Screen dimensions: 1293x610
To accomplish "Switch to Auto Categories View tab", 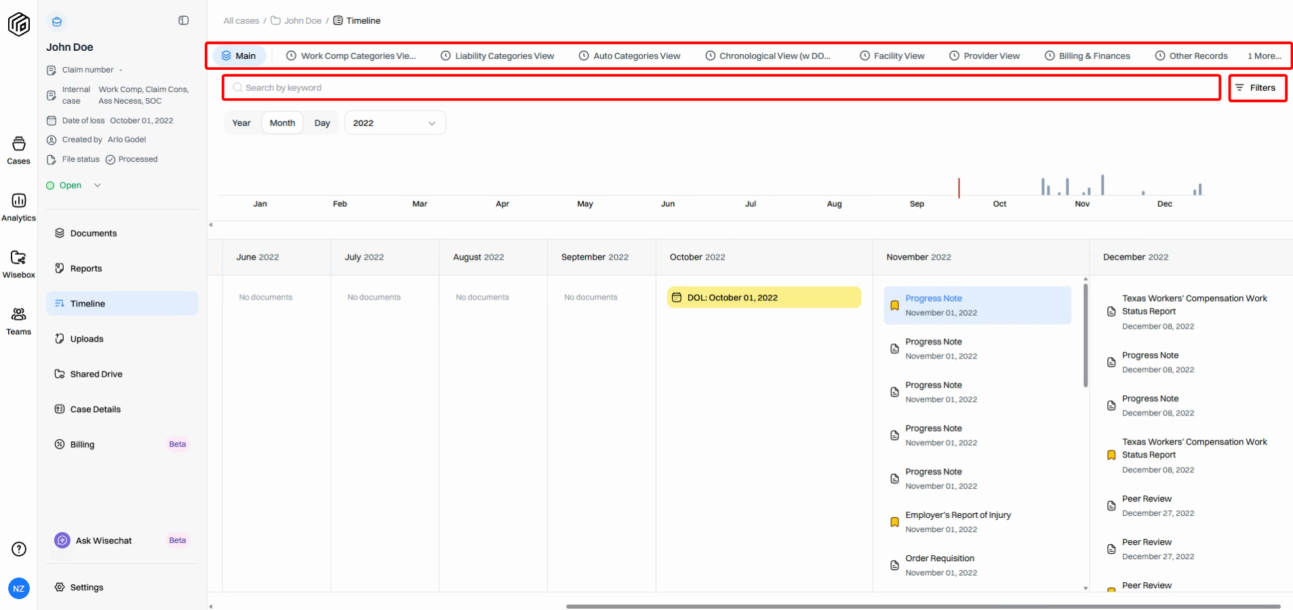I will coord(629,56).
